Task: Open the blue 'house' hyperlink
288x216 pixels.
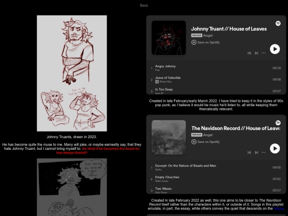Action: point(278,209)
